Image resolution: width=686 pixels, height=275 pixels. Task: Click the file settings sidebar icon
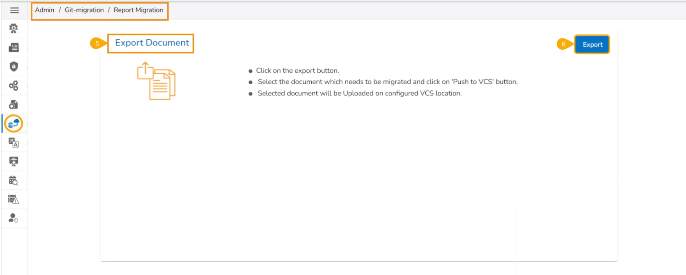pyautogui.click(x=14, y=104)
